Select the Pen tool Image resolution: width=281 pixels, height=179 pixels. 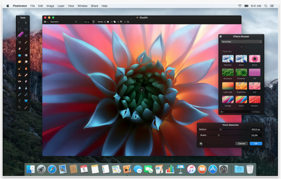click(x=20, y=94)
